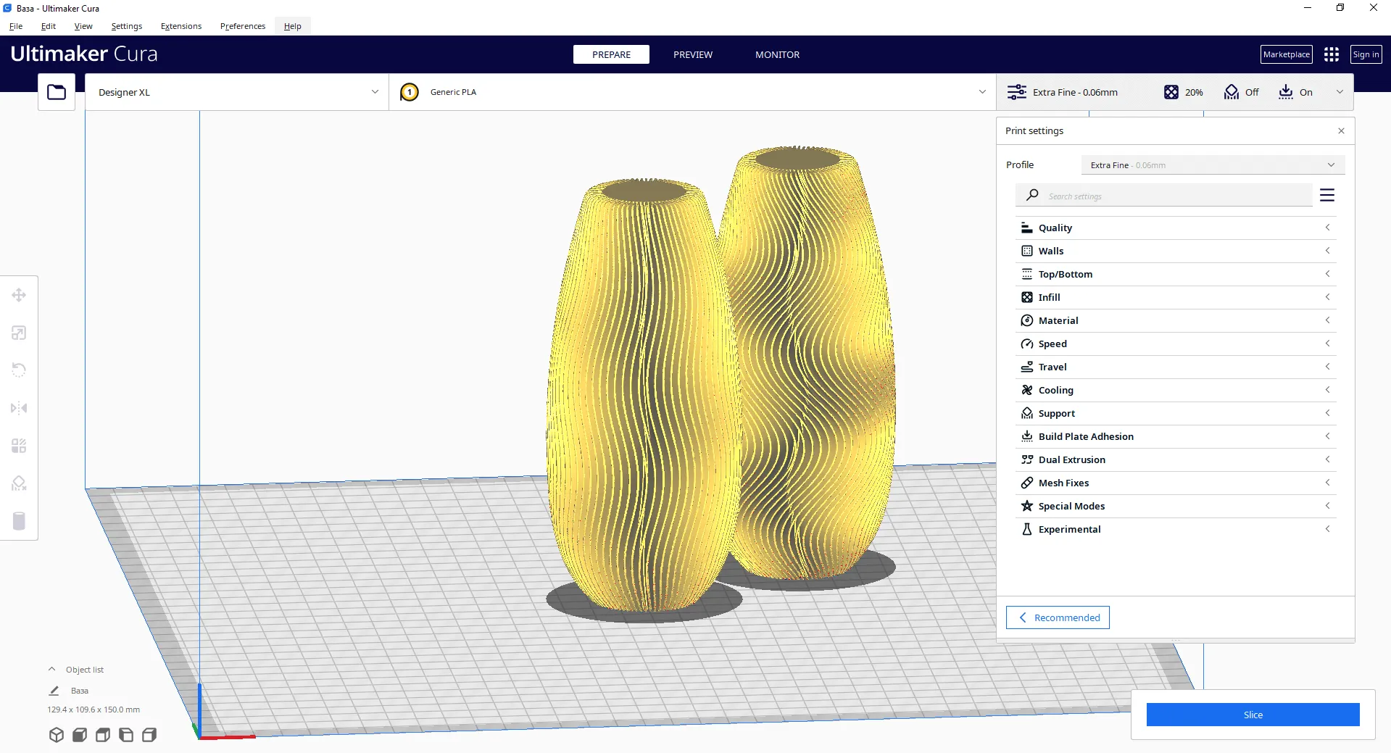
Task: Open the Profile Extra Fine dropdown
Action: pyautogui.click(x=1212, y=165)
